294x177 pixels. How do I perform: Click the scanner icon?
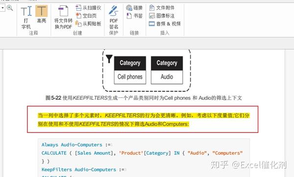(78, 8)
